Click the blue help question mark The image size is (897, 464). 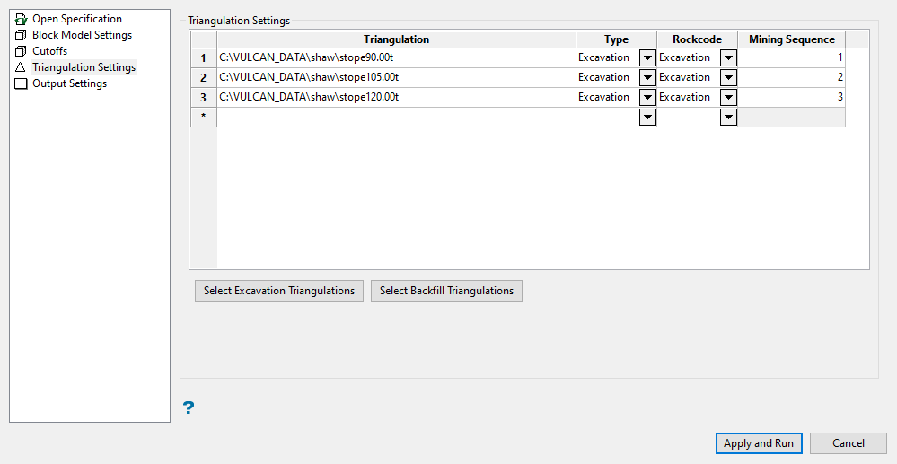tap(189, 408)
